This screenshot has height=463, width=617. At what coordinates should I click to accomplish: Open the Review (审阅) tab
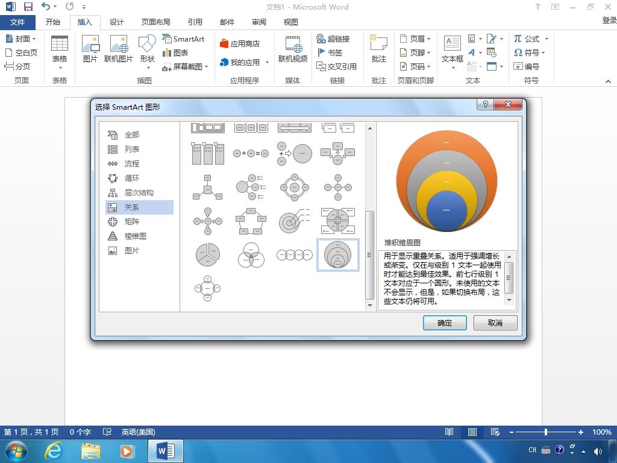(x=259, y=22)
